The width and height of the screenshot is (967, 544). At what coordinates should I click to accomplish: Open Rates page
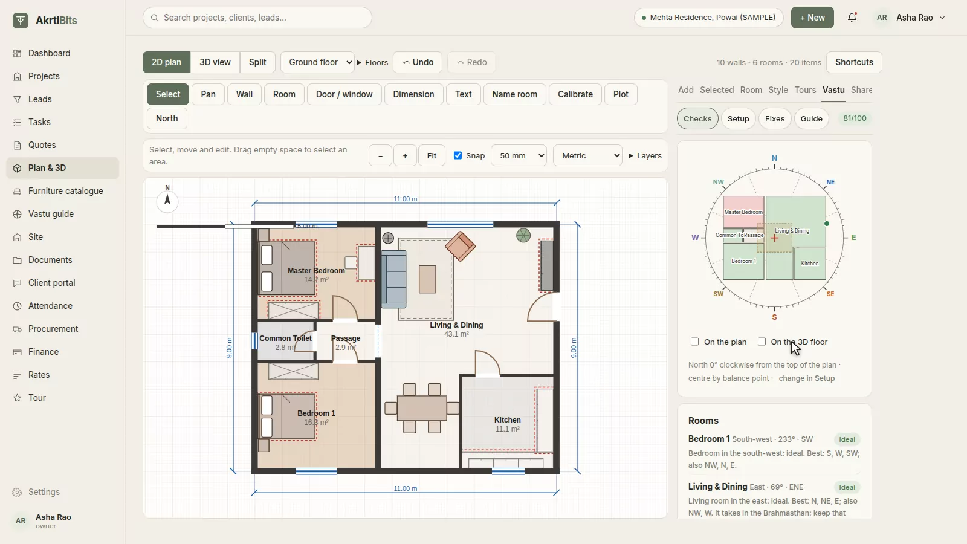pos(63,375)
